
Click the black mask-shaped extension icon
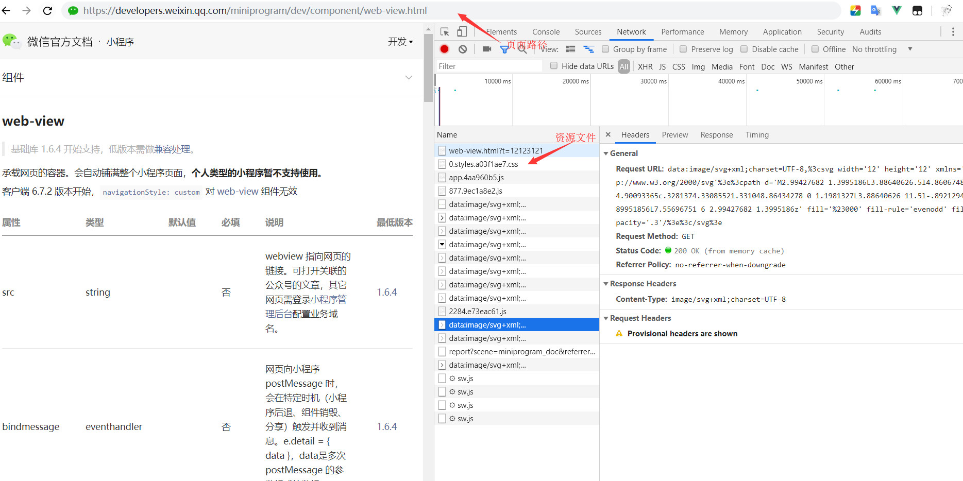917,10
